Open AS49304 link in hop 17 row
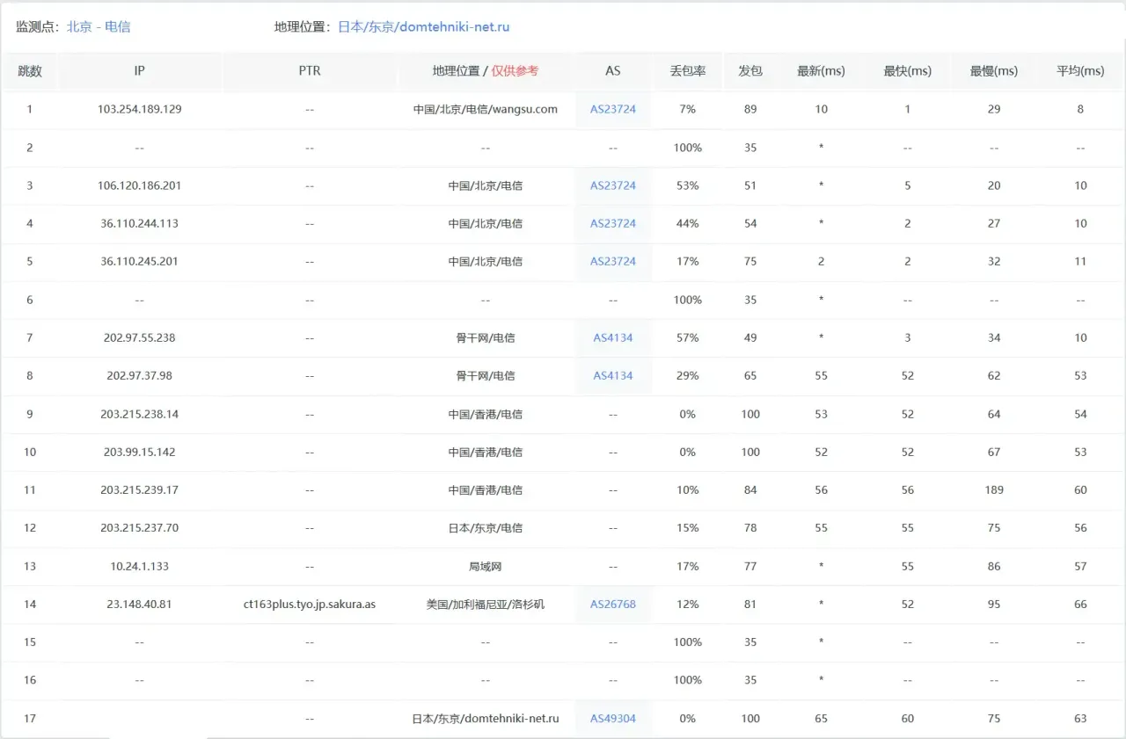 pos(613,718)
